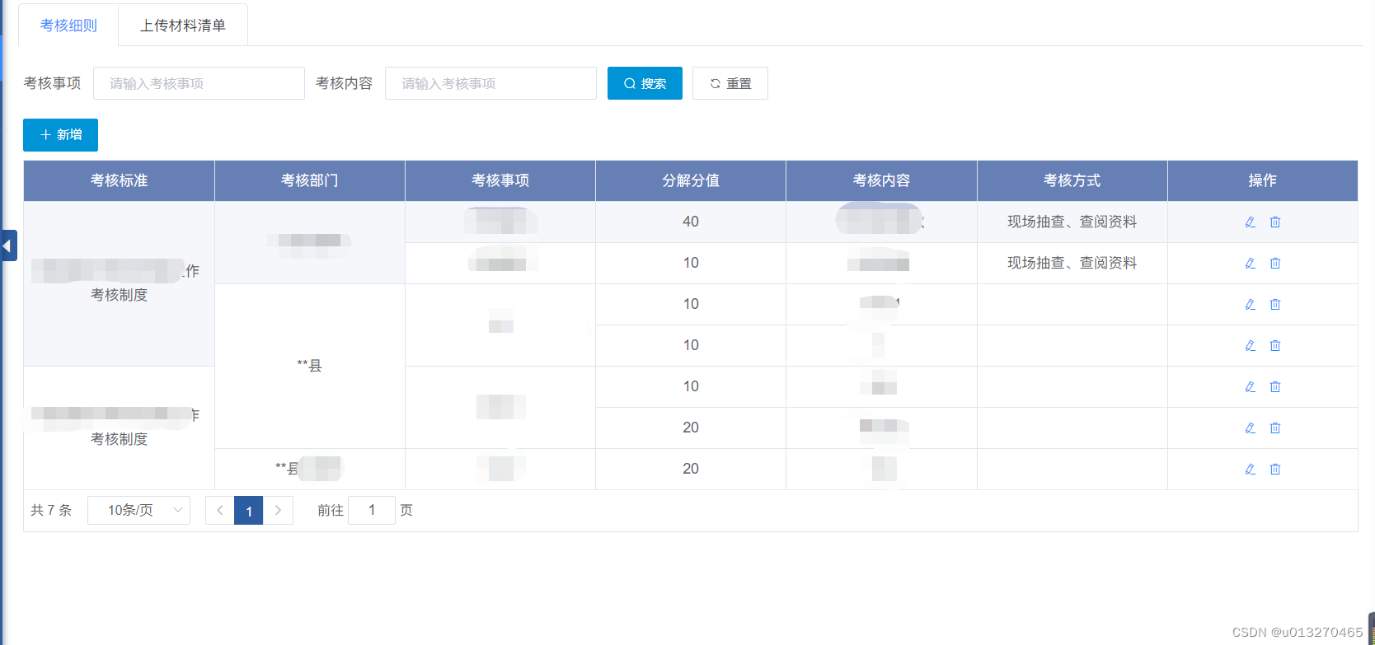
Task: Delete the row with score 40
Action: click(1275, 222)
